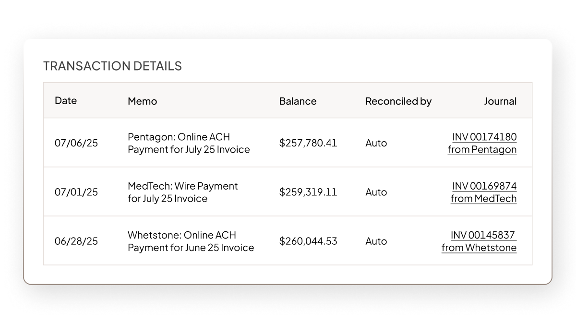Click Auto in the Pentagon transaction row
Image resolution: width=576 pixels, height=324 pixels.
tap(376, 143)
